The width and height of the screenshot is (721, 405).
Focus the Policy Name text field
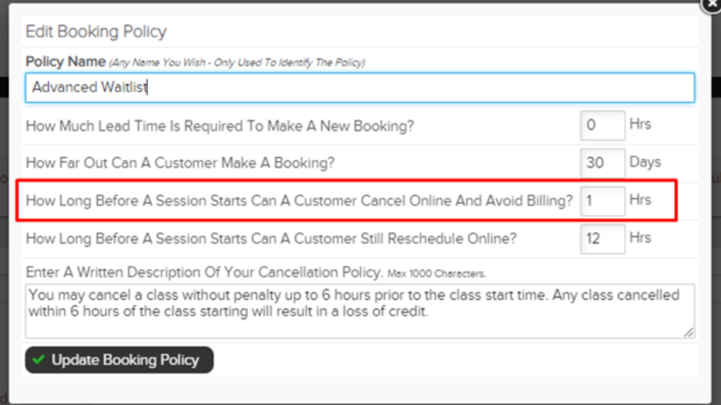(360, 87)
